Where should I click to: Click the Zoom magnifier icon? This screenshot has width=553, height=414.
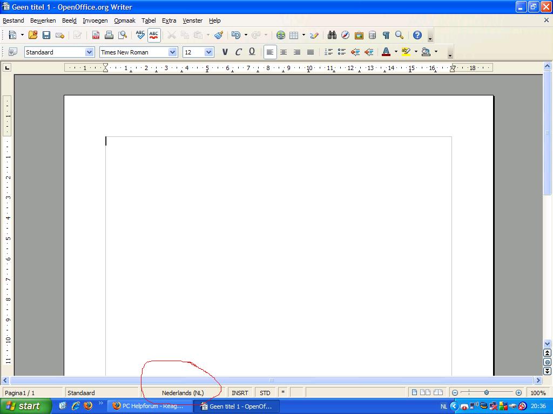click(x=399, y=35)
